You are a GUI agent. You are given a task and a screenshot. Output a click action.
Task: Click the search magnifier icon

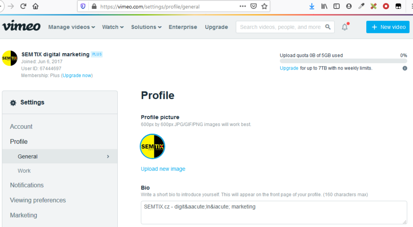(x=328, y=27)
